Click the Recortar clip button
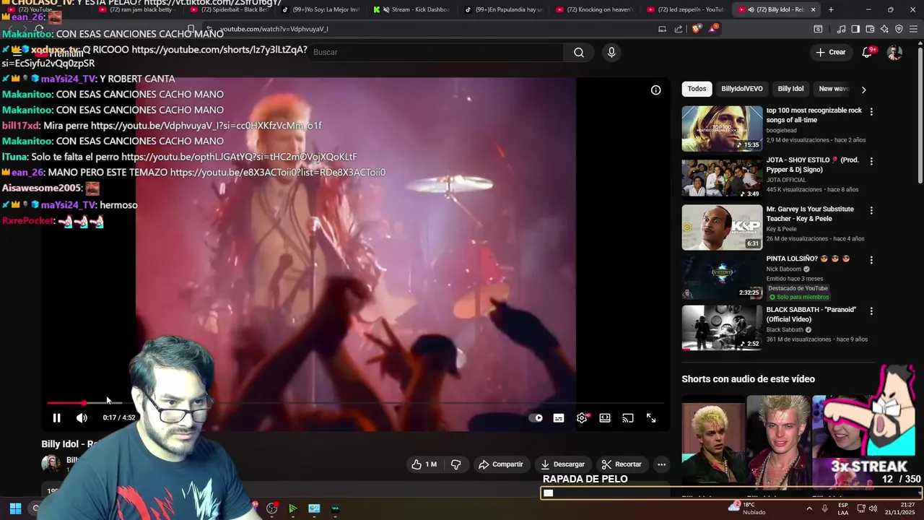 pos(622,464)
